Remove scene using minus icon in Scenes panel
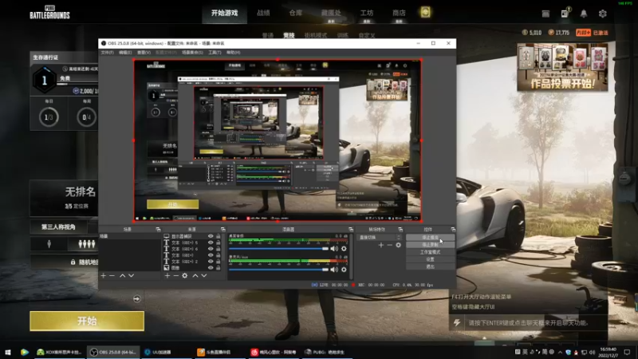638x359 pixels. pos(112,275)
